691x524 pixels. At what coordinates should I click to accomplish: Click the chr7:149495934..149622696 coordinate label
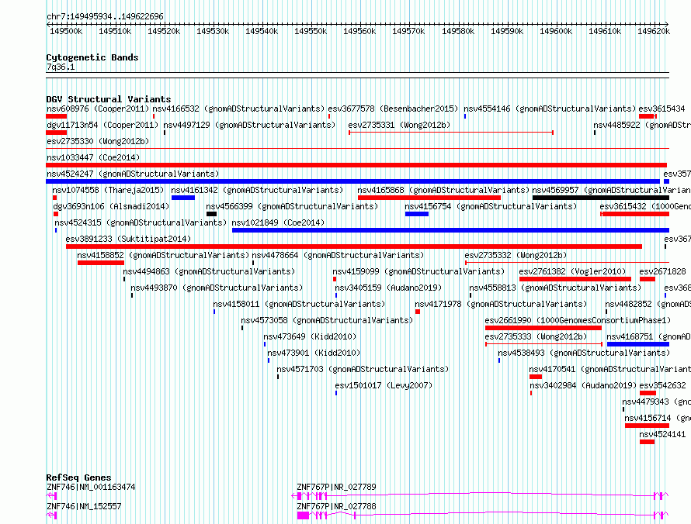(105, 16)
